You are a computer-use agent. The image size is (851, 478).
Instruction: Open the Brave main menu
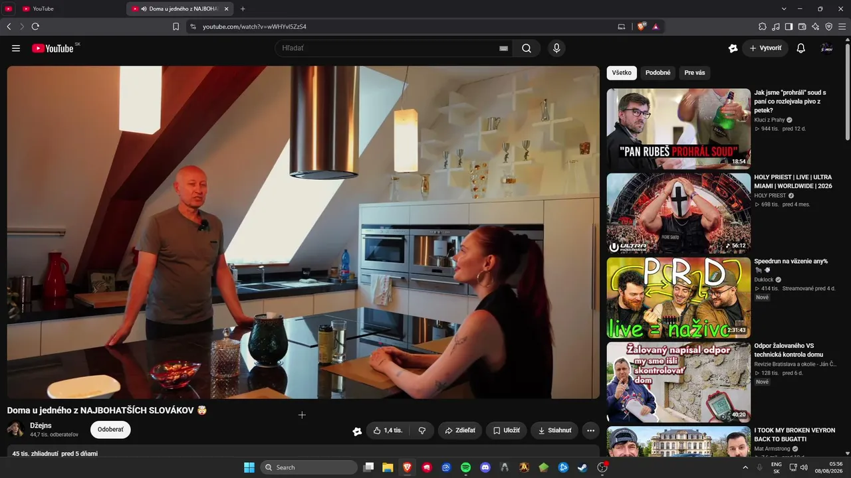pyautogui.click(x=842, y=27)
